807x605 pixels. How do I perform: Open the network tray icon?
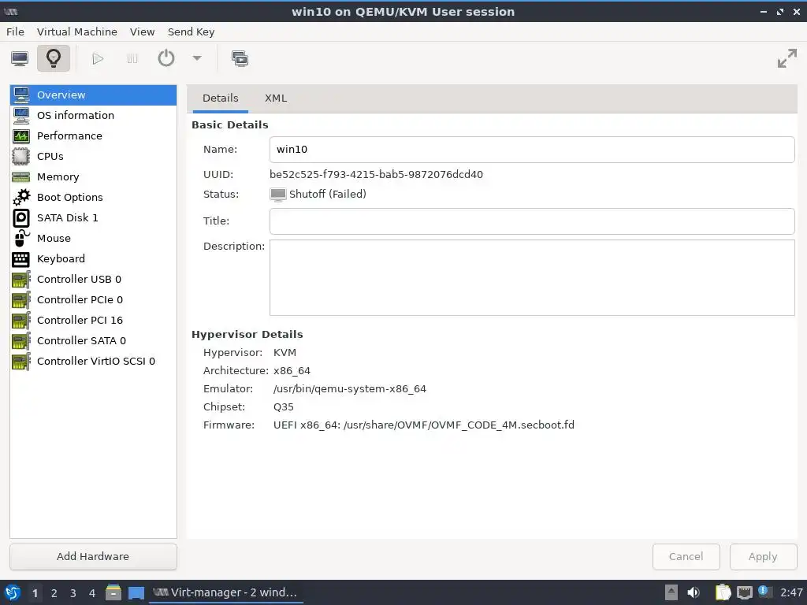click(744, 592)
